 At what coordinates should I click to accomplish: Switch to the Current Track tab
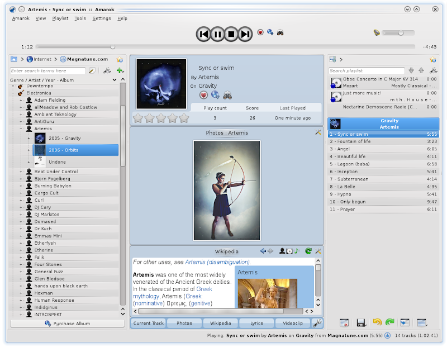[x=149, y=323]
